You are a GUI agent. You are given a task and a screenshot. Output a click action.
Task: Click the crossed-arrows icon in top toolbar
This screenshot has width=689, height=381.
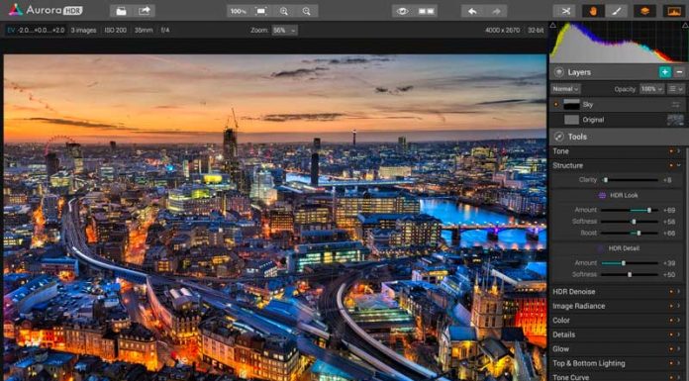point(565,11)
